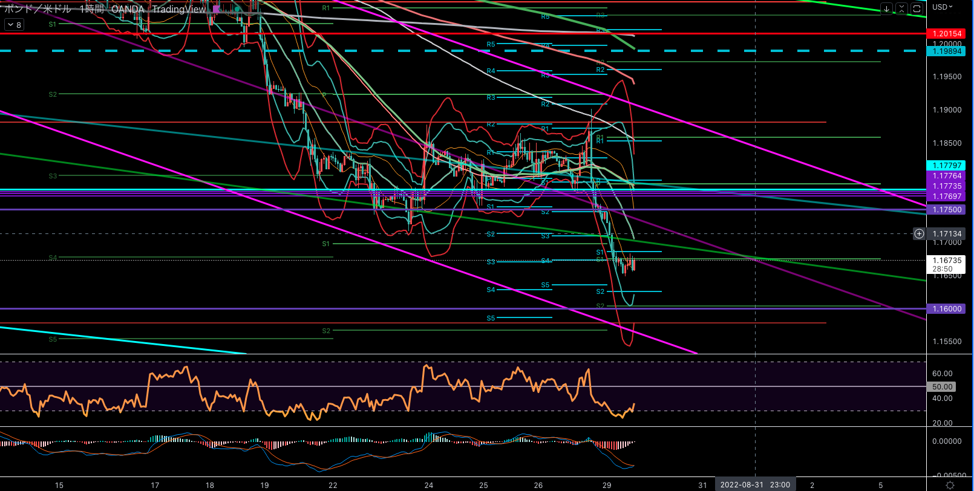
Task: Click the ポンド/米ドル symbol title
Action: point(38,9)
